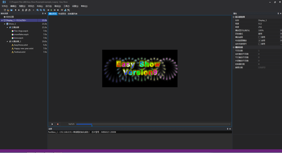Collapse the 显示屏选项 property group
The width and height of the screenshot is (282, 153).
[234, 17]
